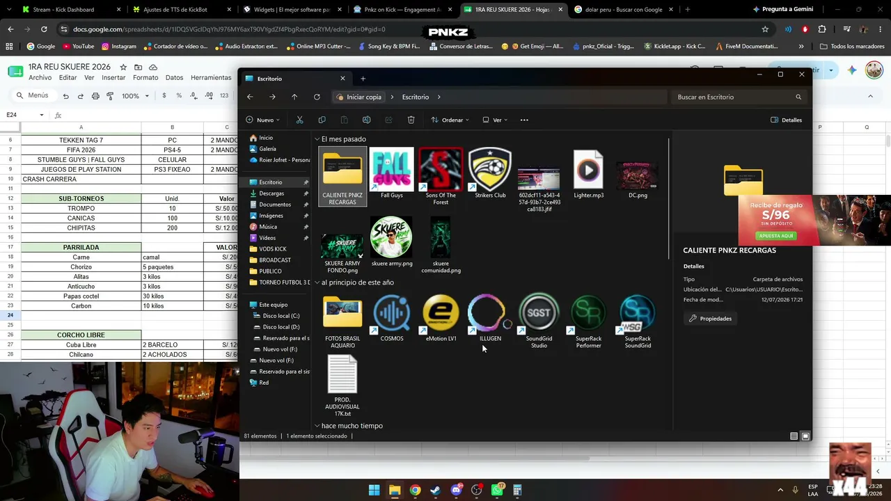Image resolution: width=891 pixels, height=501 pixels.
Task: Open Descargas in the Explorer sidebar
Action: 271,193
